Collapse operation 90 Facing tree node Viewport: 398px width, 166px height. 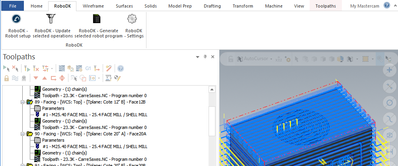point(22,134)
